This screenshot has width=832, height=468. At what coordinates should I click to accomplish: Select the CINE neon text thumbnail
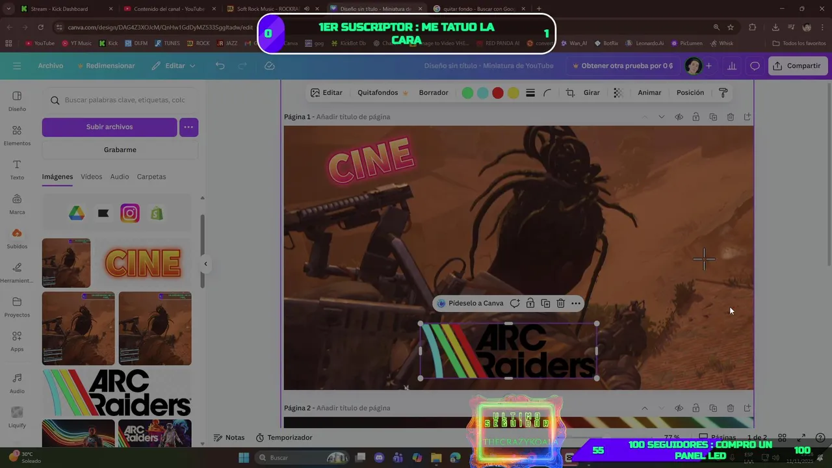coord(143,263)
